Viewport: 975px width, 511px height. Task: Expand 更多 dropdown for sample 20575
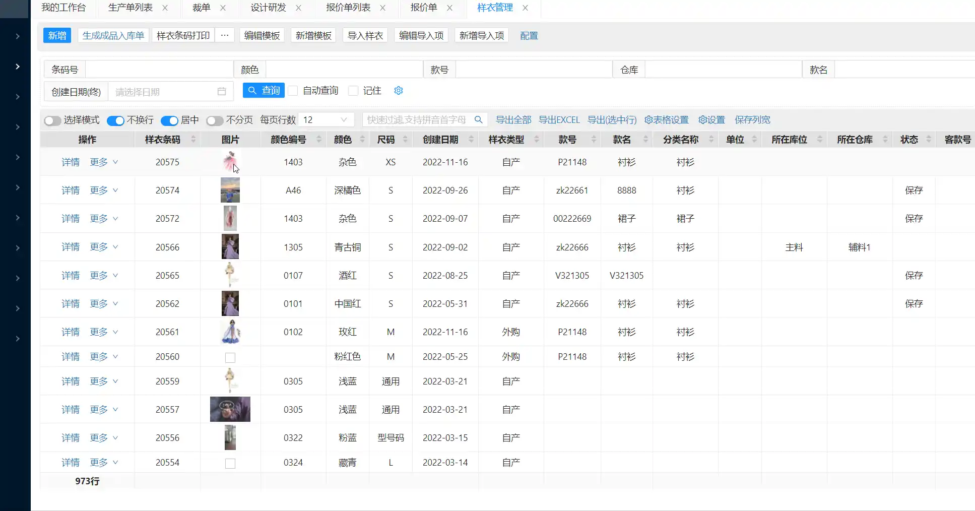104,162
